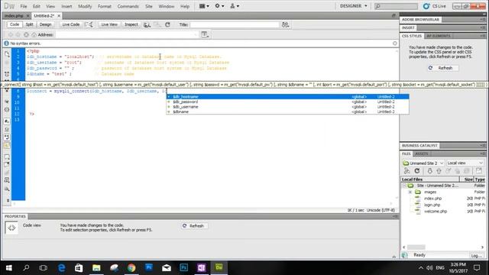Screen dimensions: 489x275
Task: Toggle Live Code mode
Action: point(71,24)
